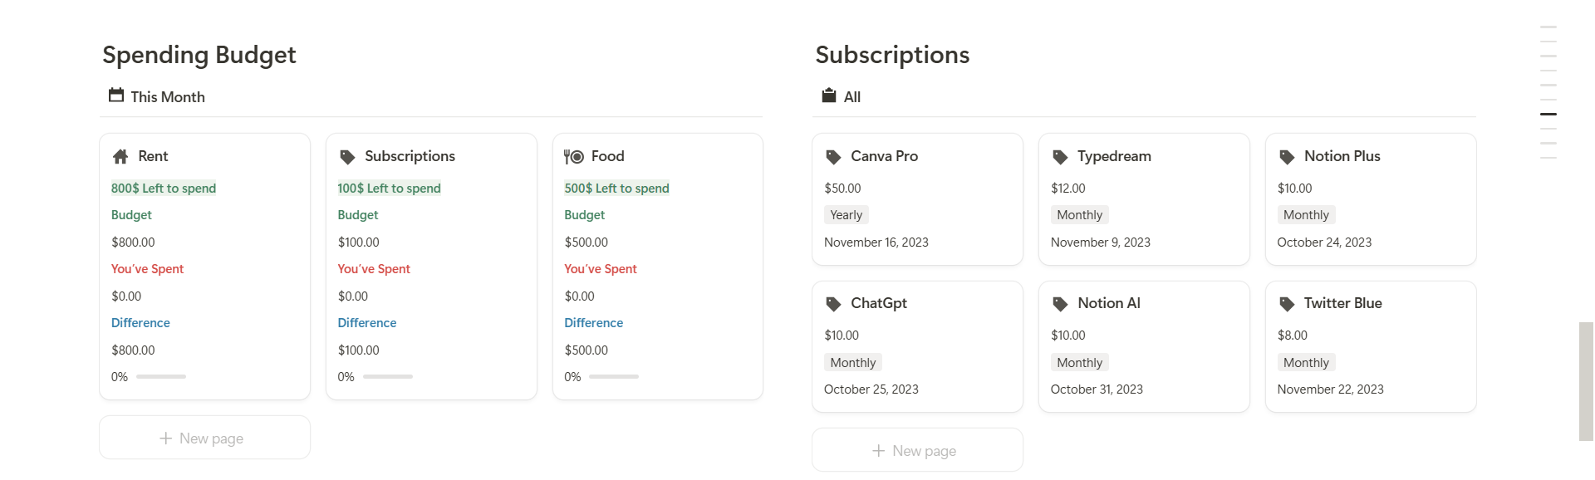
Task: Click the dining icon on the Food card
Action: tap(573, 155)
